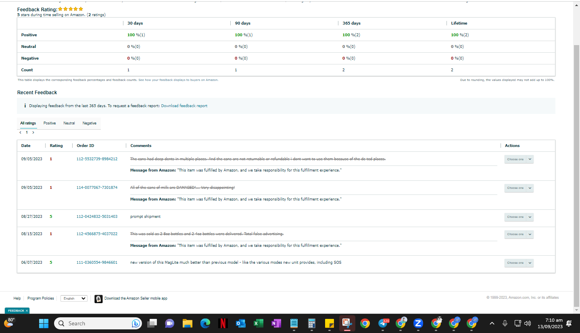Open the notification bell in system tray
Viewport: 580px width, 333px height.
(x=569, y=323)
